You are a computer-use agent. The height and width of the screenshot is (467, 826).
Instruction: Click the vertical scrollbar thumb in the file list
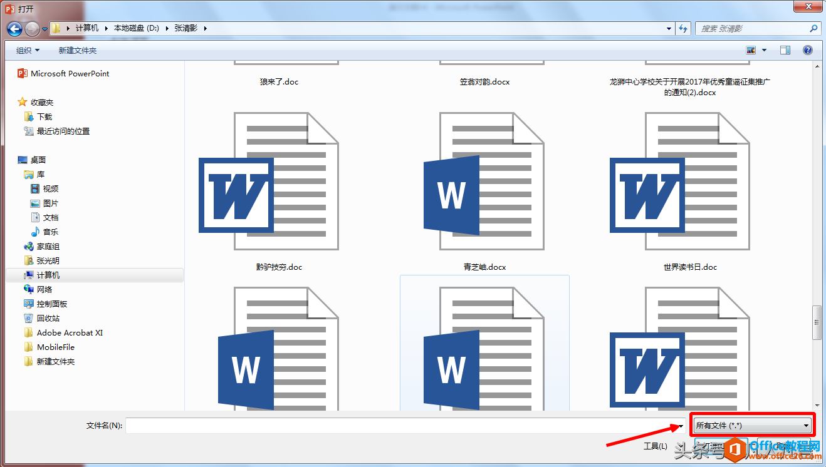[817, 323]
